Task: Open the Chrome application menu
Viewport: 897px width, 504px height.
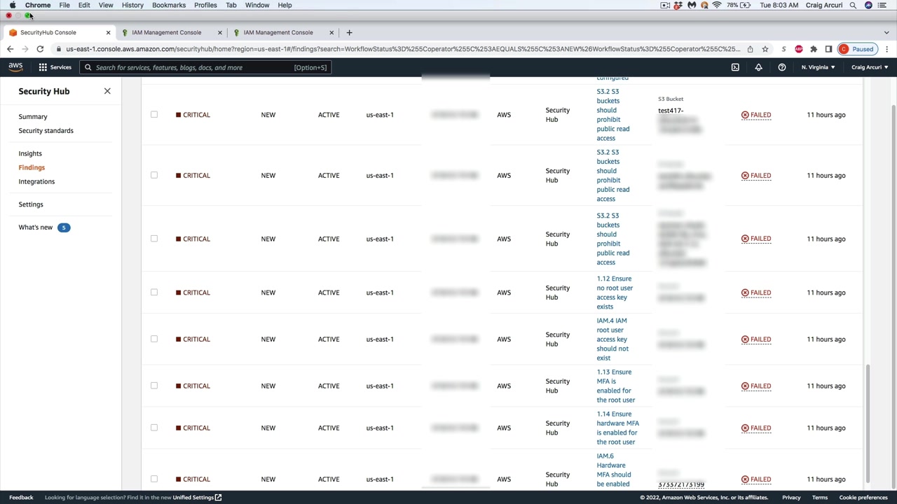Action: coord(38,5)
